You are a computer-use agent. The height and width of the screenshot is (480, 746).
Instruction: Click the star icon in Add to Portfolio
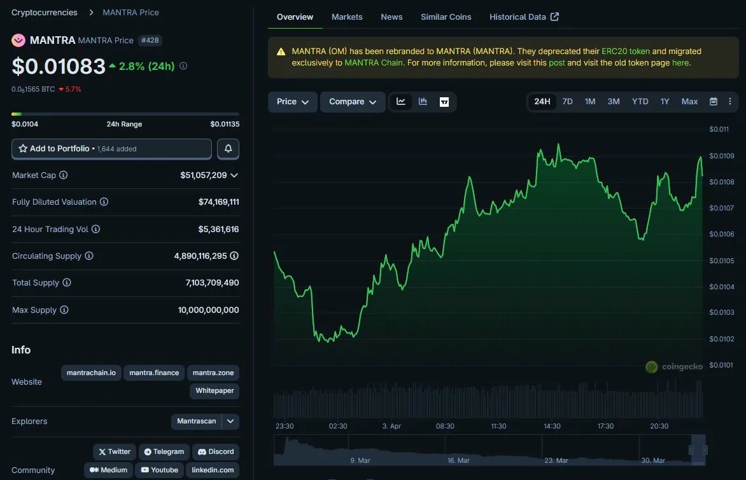pos(23,149)
